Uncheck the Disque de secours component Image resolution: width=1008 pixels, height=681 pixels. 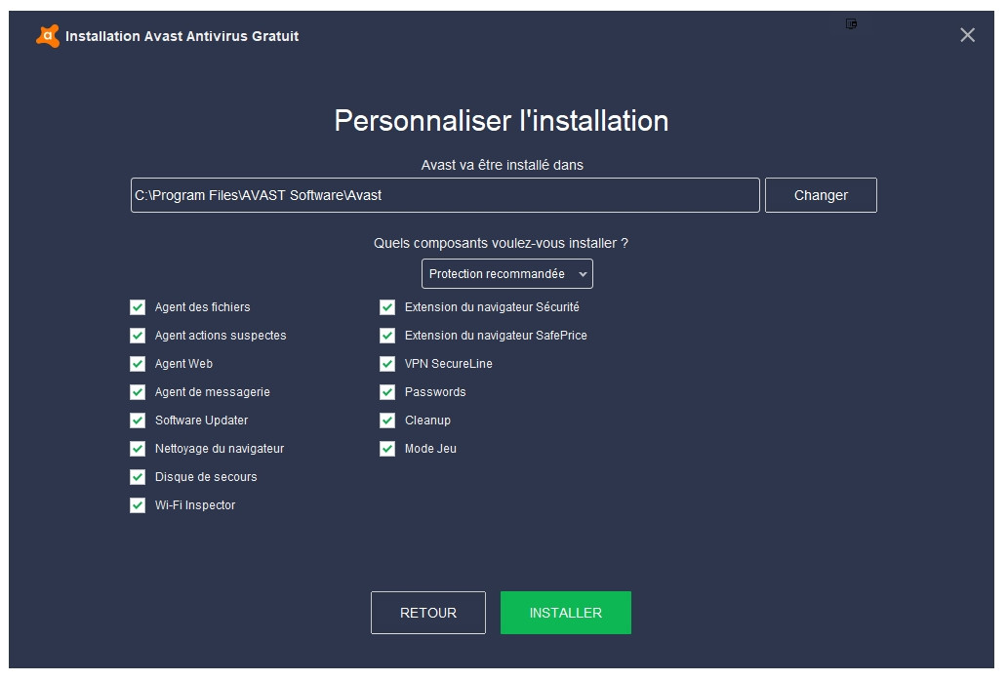pyautogui.click(x=138, y=477)
